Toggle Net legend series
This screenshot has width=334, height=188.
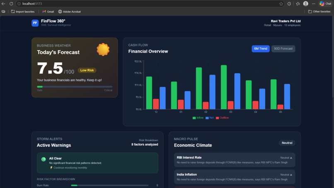click(210, 118)
